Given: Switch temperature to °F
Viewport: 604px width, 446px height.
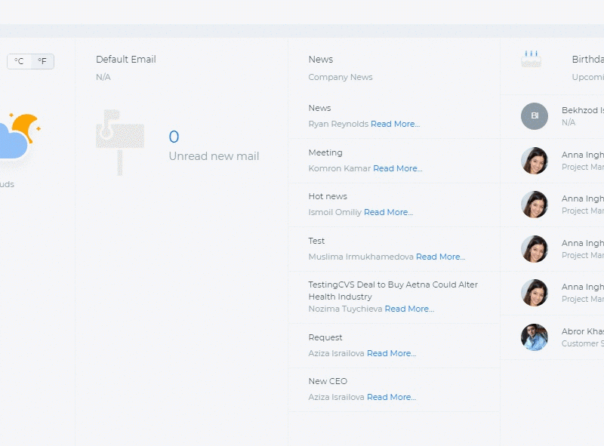Looking at the screenshot, I should point(42,61).
